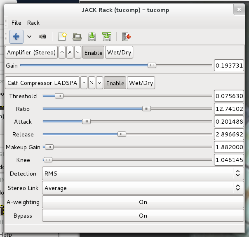
Task: Click the speaker channels icon in toolbar
Action: (42, 37)
